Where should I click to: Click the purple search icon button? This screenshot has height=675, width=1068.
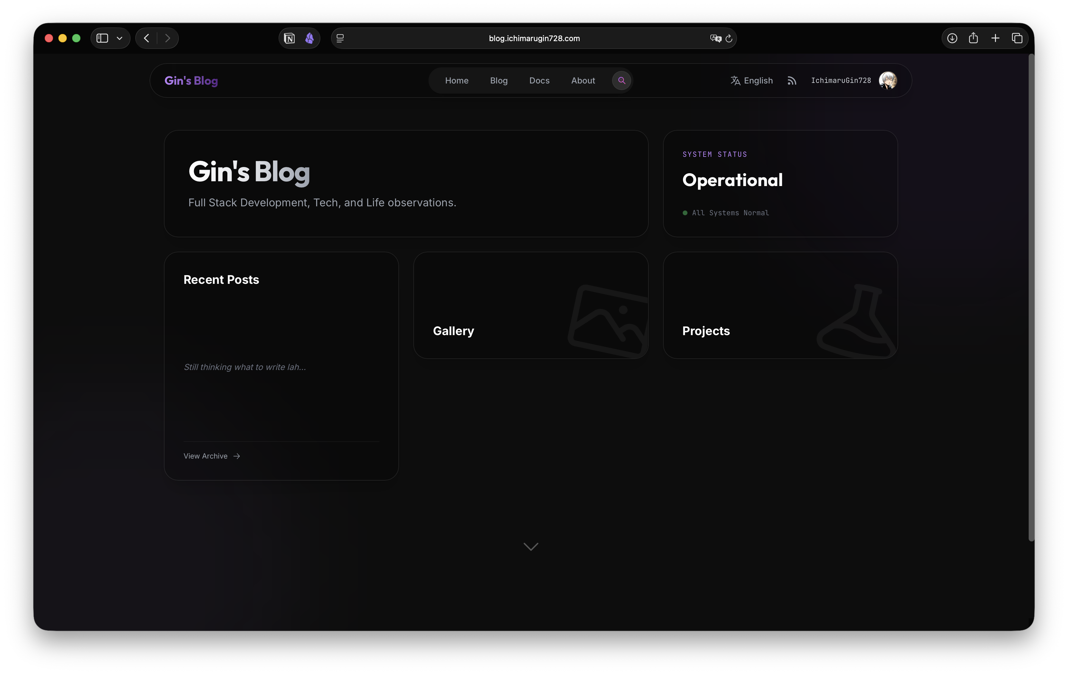pos(621,80)
